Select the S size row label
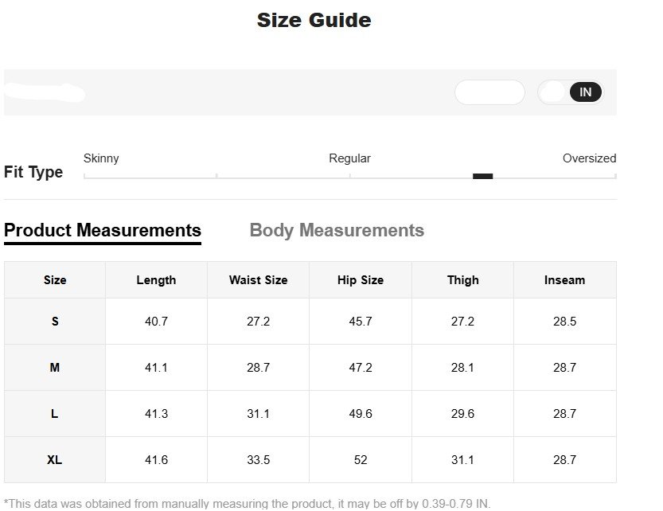The width and height of the screenshot is (663, 511). [55, 322]
